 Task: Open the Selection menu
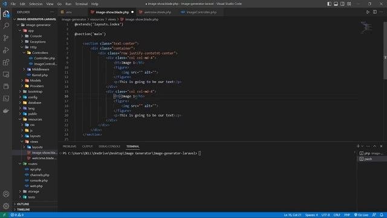[x=36, y=4]
